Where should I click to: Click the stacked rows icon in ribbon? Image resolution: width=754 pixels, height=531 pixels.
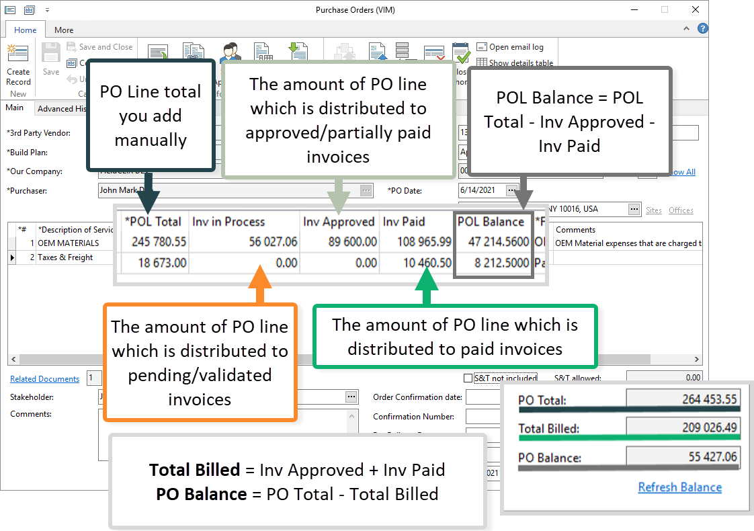[402, 50]
